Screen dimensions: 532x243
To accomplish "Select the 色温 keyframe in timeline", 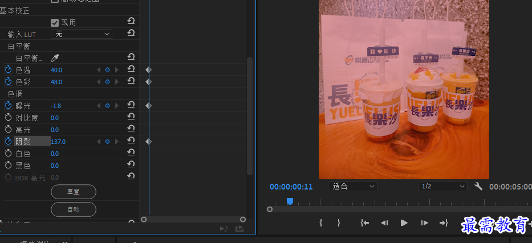I will point(149,70).
